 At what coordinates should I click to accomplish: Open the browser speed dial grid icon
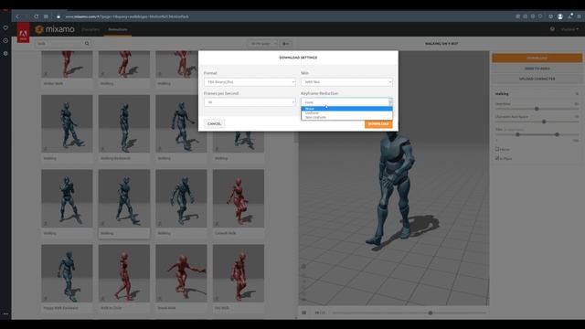[x=46, y=16]
